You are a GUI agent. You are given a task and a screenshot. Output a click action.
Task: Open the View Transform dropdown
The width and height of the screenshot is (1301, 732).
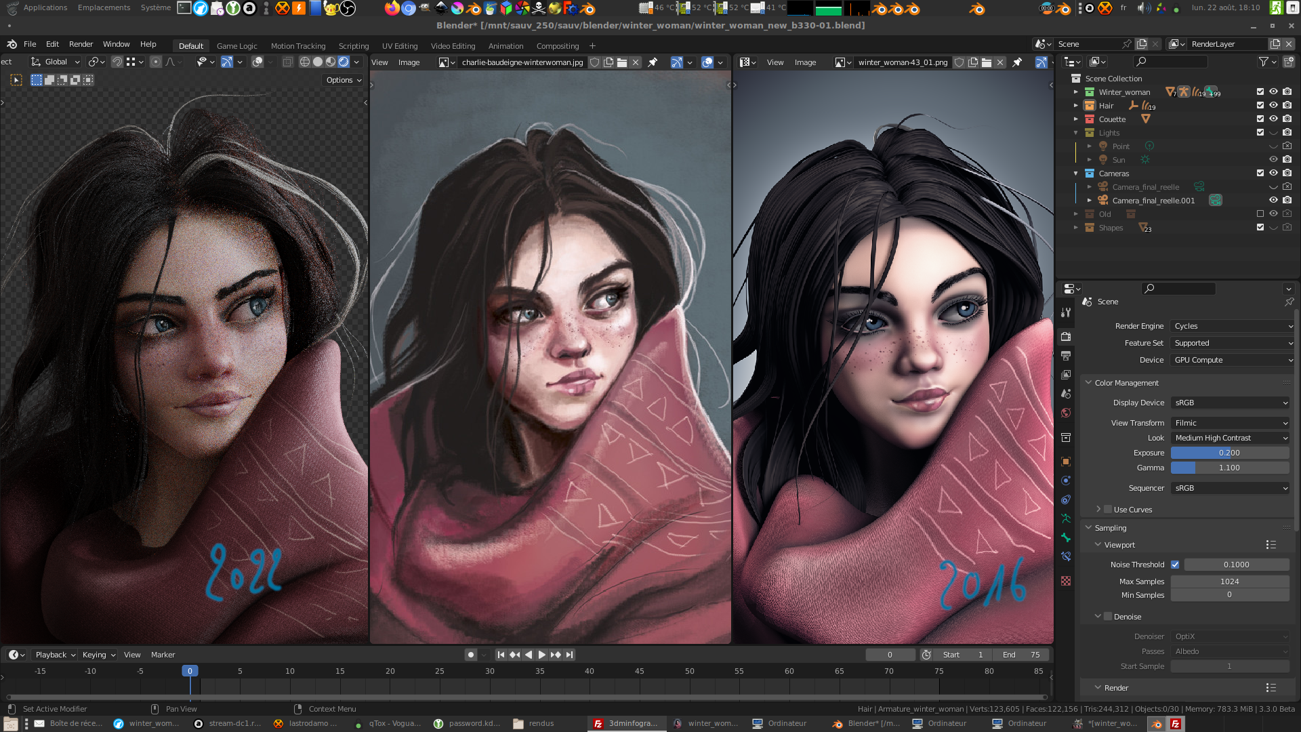[1231, 423]
